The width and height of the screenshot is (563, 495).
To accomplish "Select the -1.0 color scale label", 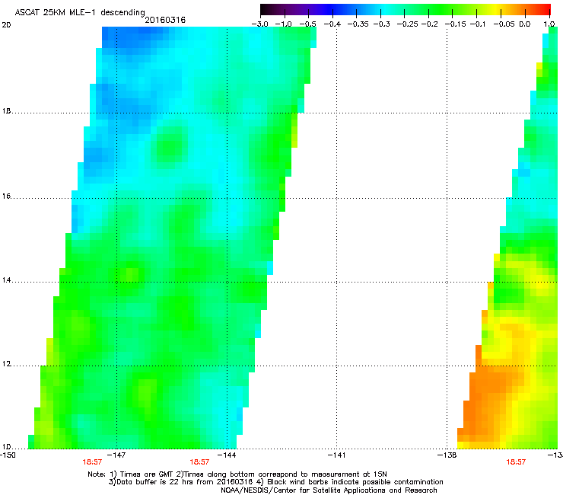I will coord(283,24).
